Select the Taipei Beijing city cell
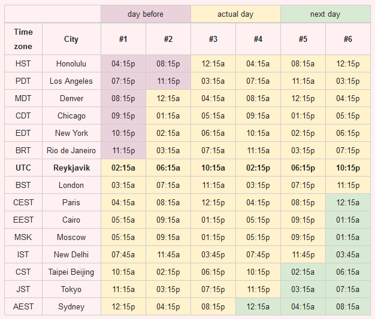The width and height of the screenshot is (375, 319). point(71,272)
